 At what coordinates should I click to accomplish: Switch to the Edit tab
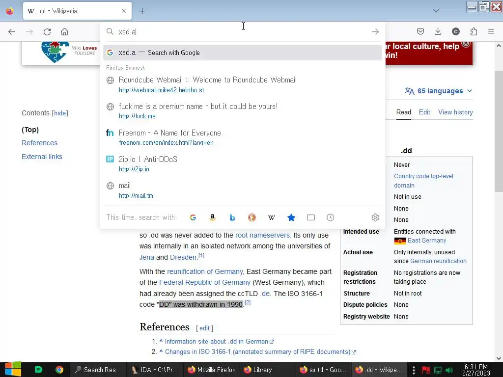tap(424, 112)
